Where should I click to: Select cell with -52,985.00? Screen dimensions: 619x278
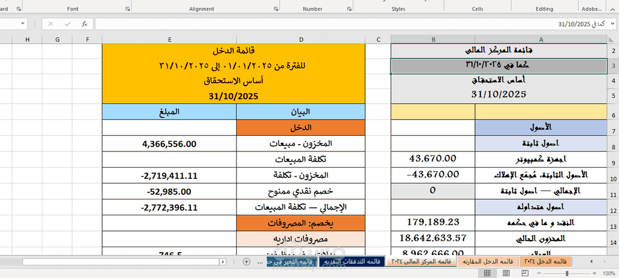coord(169,191)
